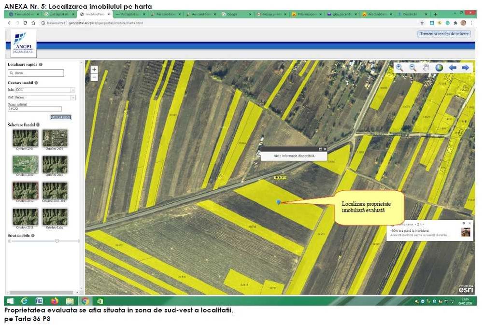This screenshot has height=325, width=483.
Task: Bookmark page with star icon
Action: [422, 23]
